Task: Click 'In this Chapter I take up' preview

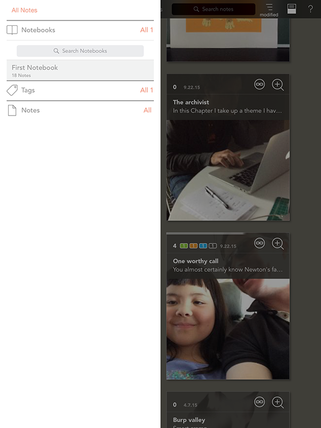Action: click(x=227, y=111)
